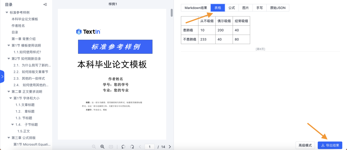Click the [第8页] page marker

tap(260, 49)
